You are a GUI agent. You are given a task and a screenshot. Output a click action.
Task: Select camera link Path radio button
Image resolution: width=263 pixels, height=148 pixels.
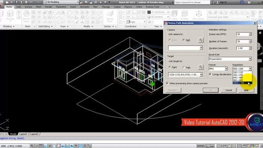(184, 40)
